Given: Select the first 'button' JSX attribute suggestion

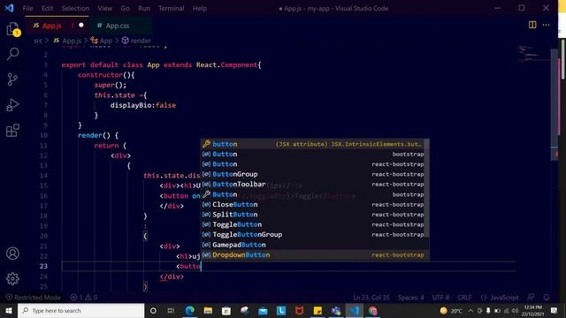Looking at the screenshot, I should (312, 144).
